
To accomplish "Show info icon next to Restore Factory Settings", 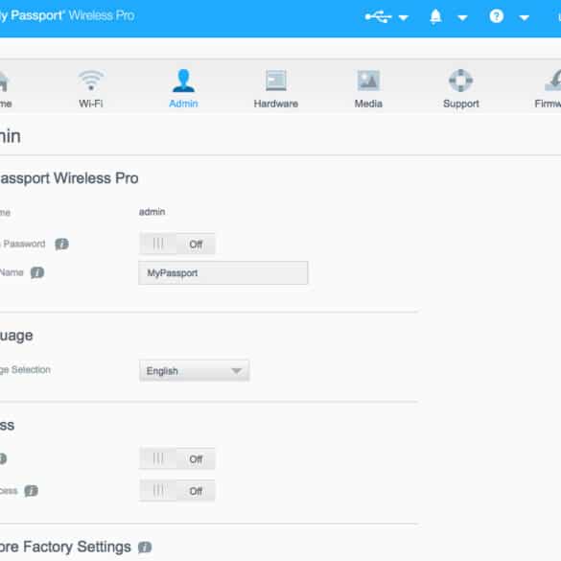I will (x=145, y=547).
